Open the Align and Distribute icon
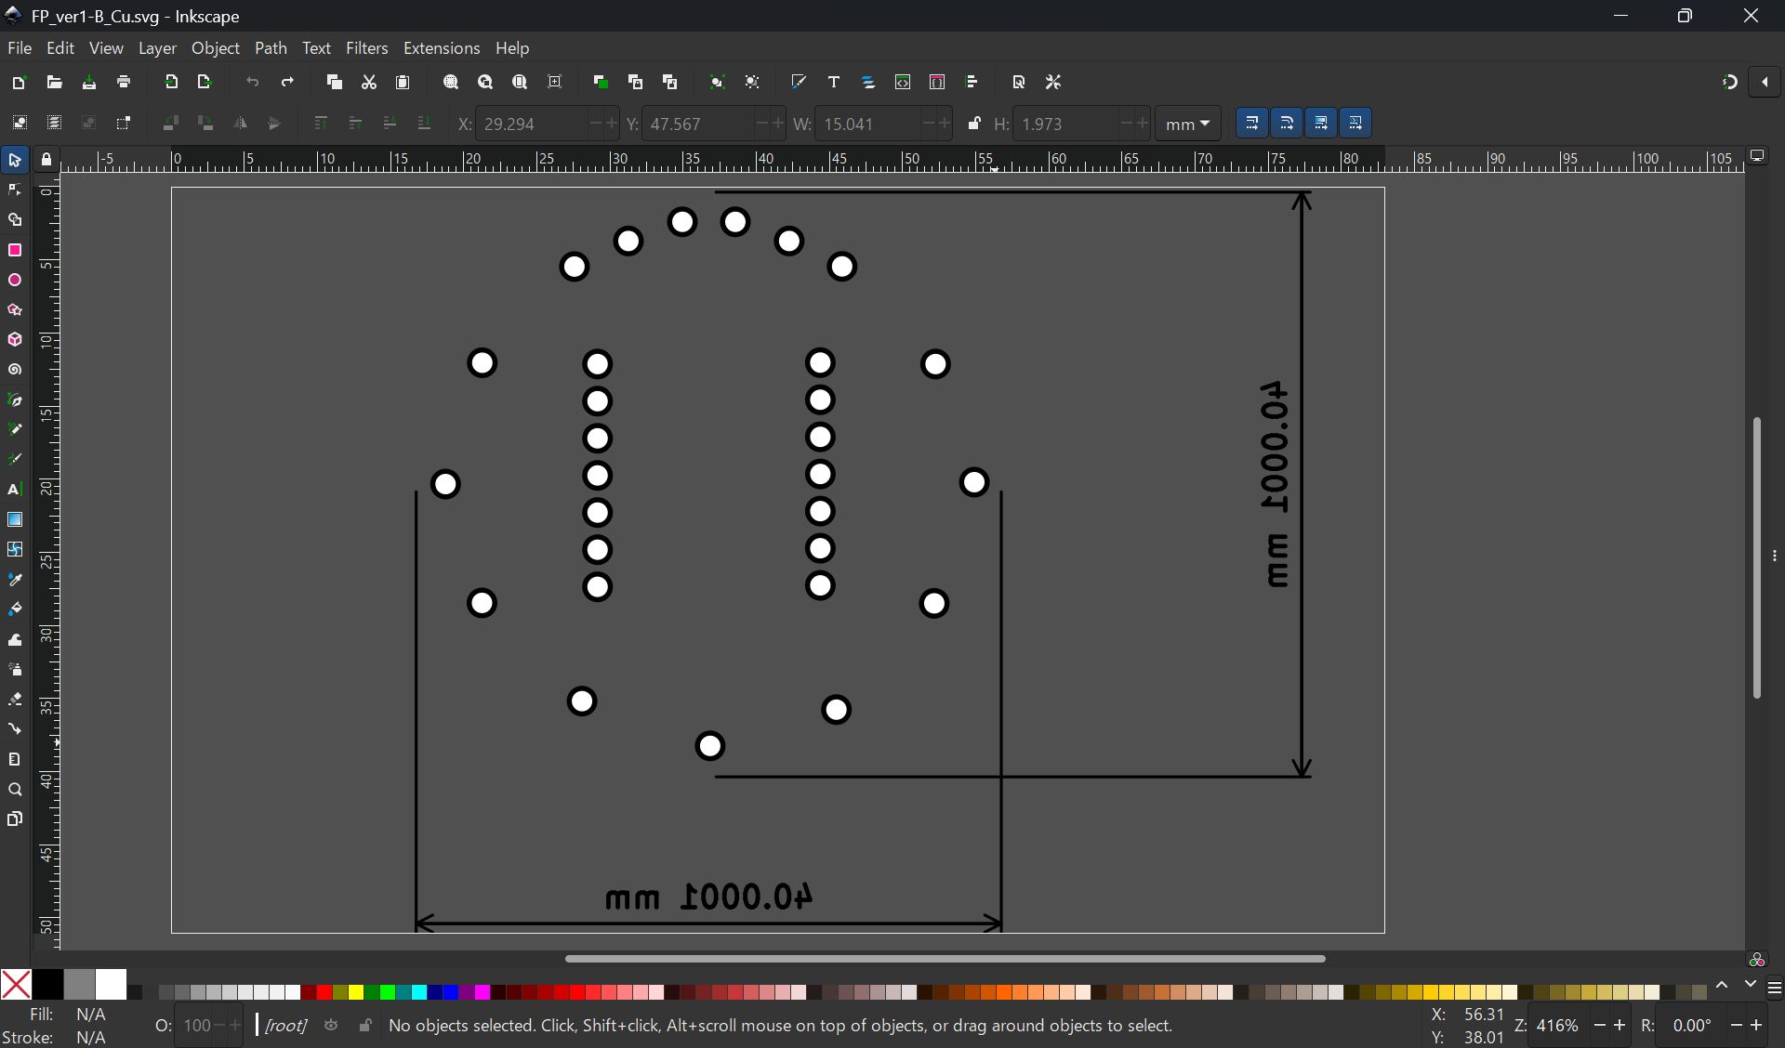 [x=972, y=83]
